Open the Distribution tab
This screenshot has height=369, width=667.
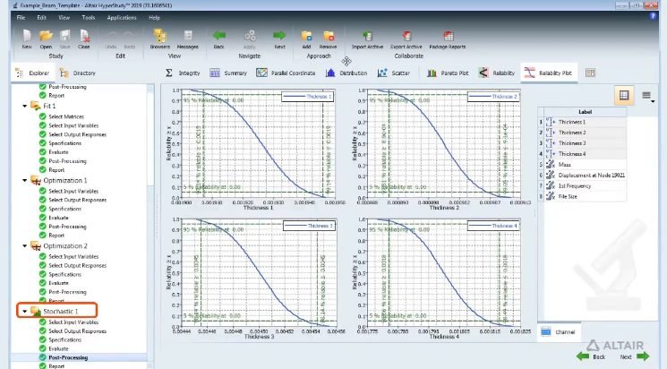[x=346, y=73]
